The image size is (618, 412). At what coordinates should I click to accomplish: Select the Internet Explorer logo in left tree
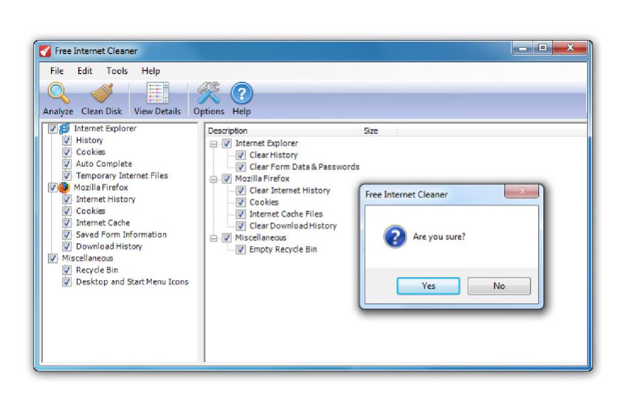[65, 129]
